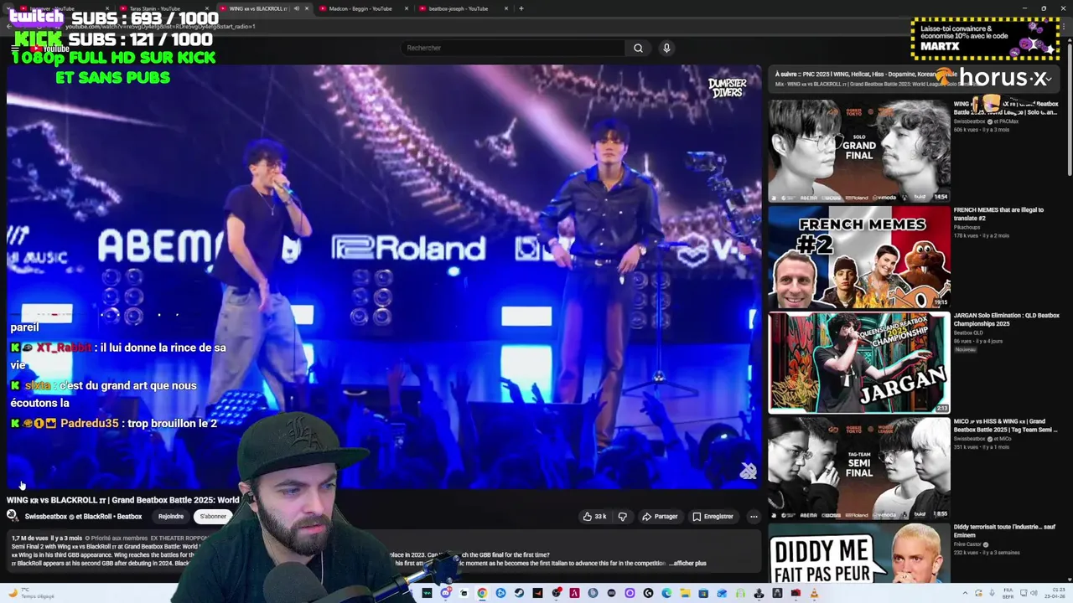Open Discord from the taskbar
This screenshot has width=1073, height=603.
(446, 593)
